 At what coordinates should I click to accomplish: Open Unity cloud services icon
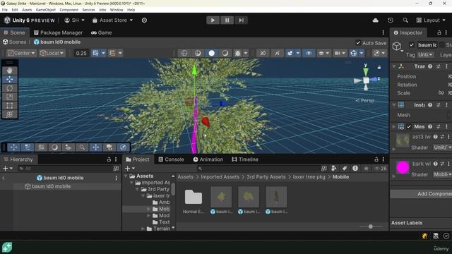[x=375, y=20]
